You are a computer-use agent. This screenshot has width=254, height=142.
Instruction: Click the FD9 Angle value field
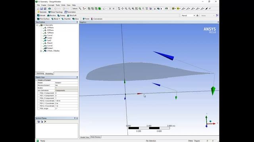click(x=66, y=108)
